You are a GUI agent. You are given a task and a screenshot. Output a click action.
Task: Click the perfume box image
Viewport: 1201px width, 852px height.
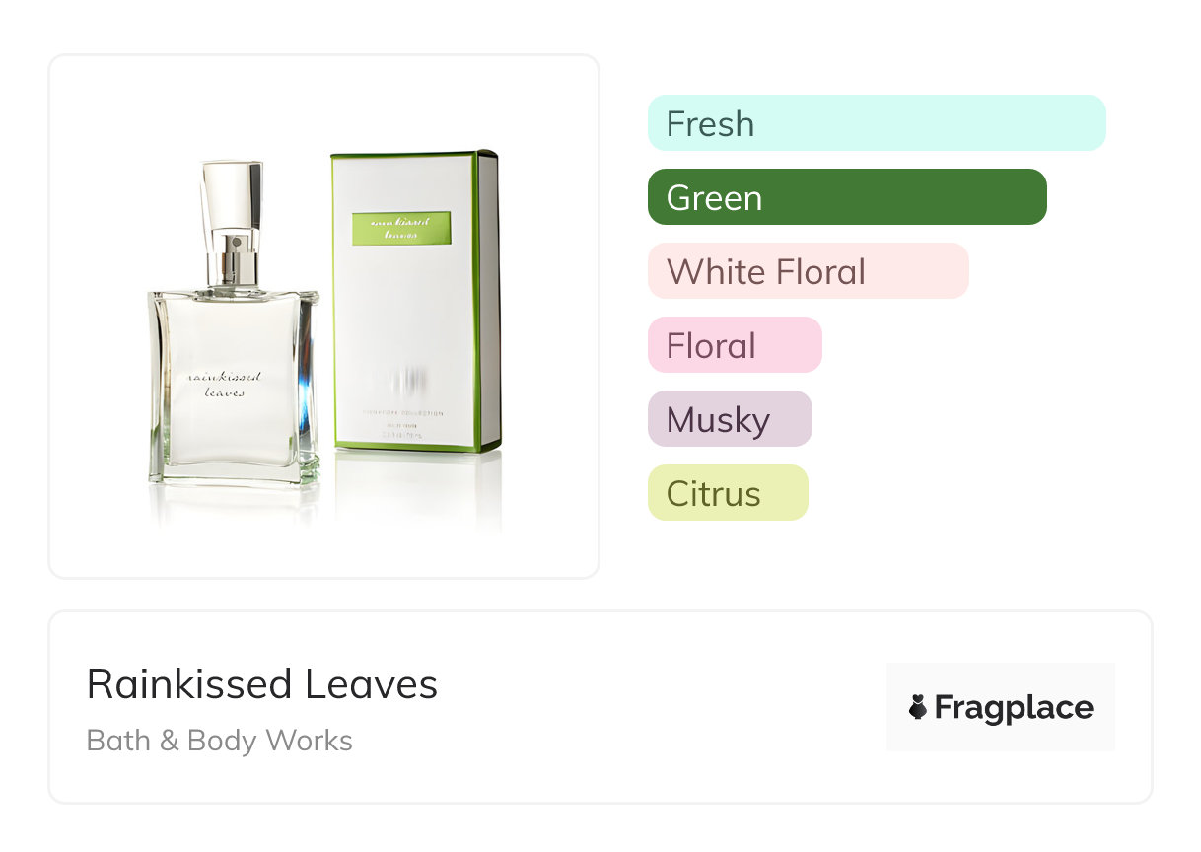click(x=414, y=301)
